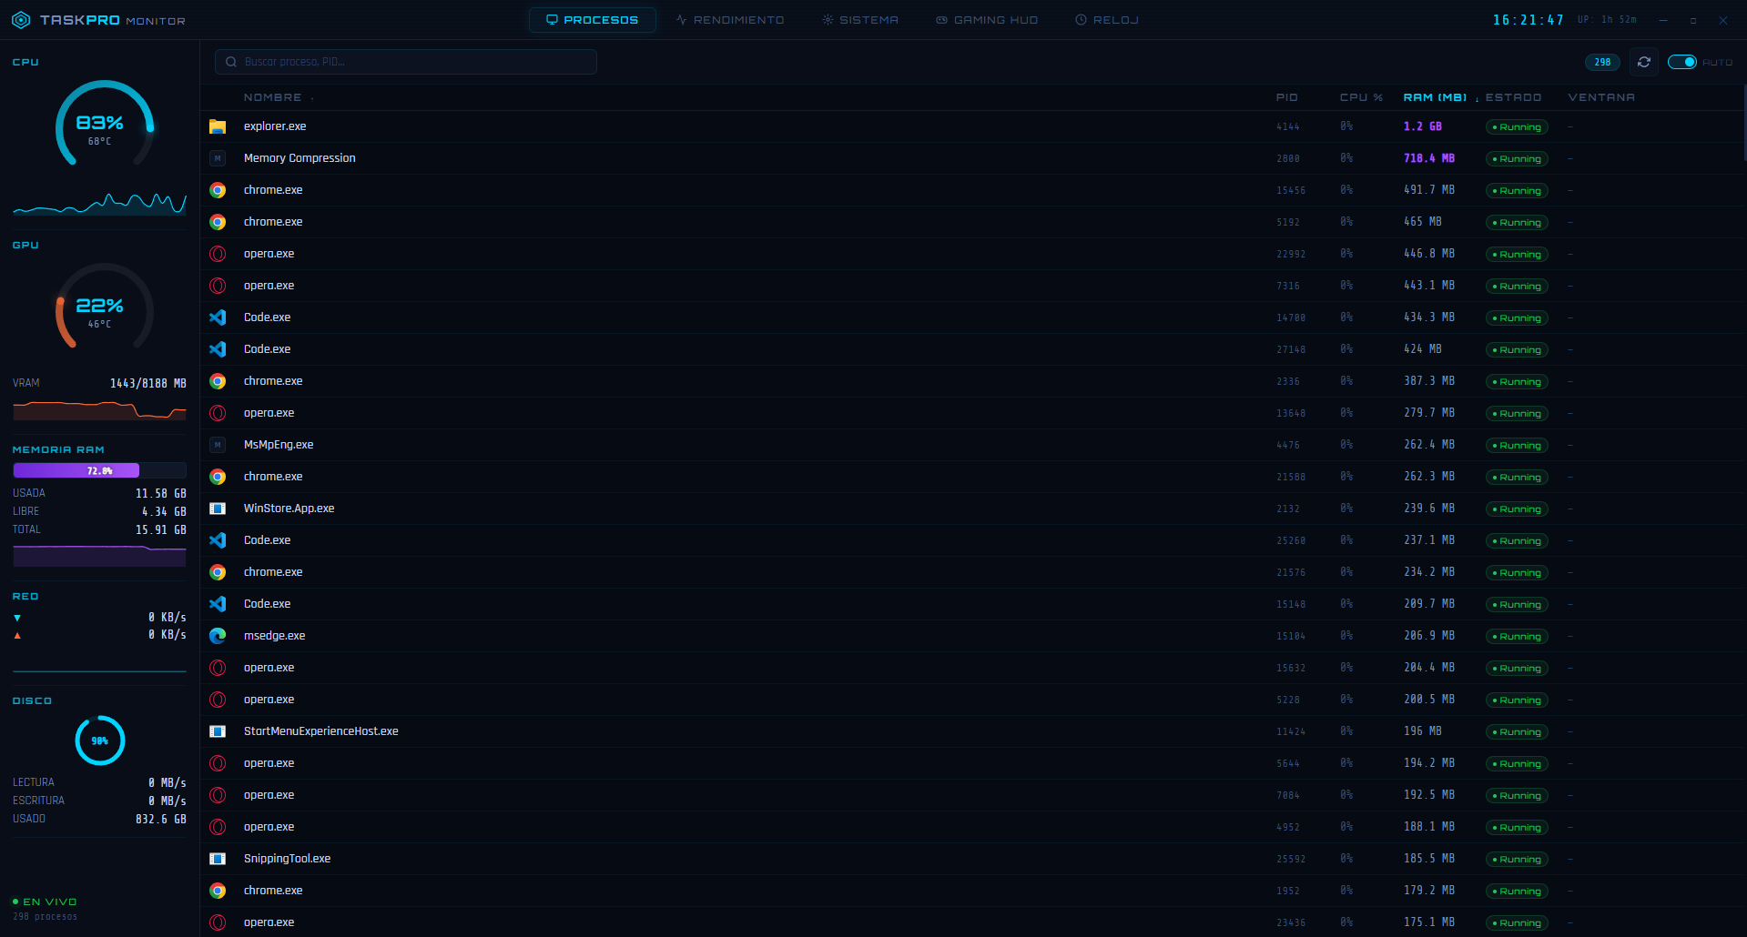Click the Opera icon in the 446.8 MB row
This screenshot has width=1747, height=937.
(x=218, y=254)
